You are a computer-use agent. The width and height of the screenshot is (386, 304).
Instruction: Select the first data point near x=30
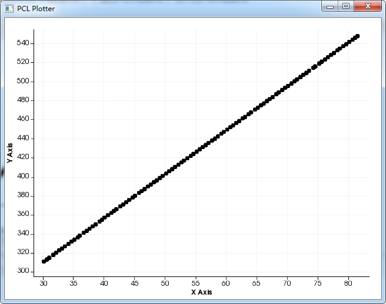click(x=44, y=262)
